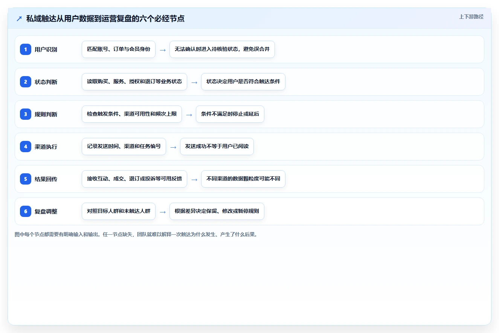The height and width of the screenshot is (333, 499).
Task: Select the number 6 badge for 复盘调整
Action: [x=26, y=211]
